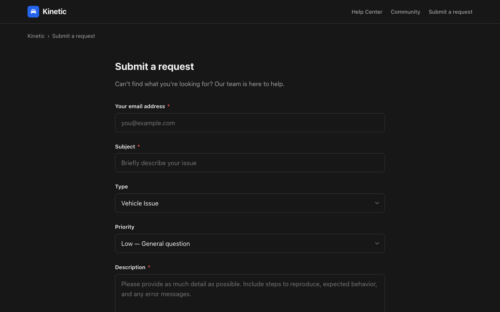Click the Subject field label
The image size is (500, 312).
click(x=125, y=147)
